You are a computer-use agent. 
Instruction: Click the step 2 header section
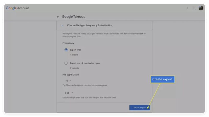(x=104, y=25)
